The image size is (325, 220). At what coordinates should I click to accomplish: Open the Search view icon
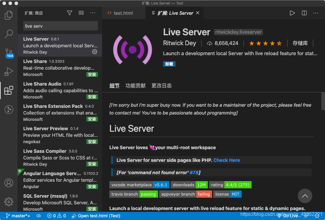(x=9, y=34)
